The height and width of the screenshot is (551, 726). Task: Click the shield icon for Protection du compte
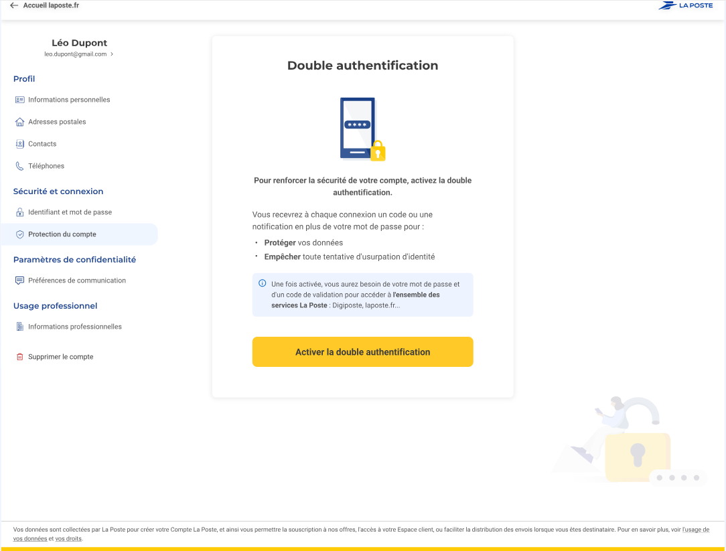tap(19, 234)
